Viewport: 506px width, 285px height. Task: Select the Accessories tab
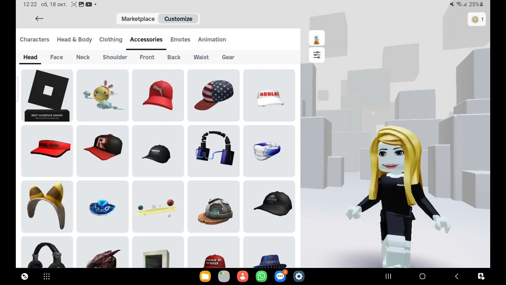[146, 40]
